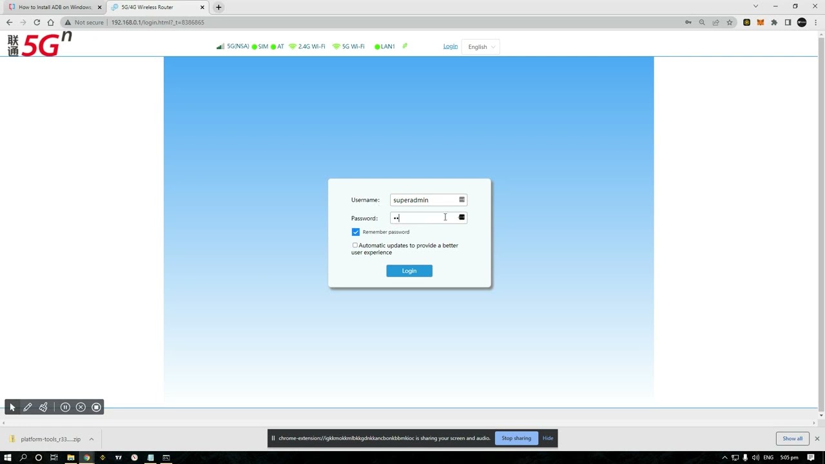Bookmark this page with the star
The height and width of the screenshot is (464, 825).
click(730, 22)
